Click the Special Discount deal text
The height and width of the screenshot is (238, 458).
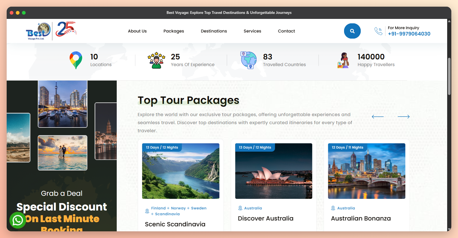[62, 207]
